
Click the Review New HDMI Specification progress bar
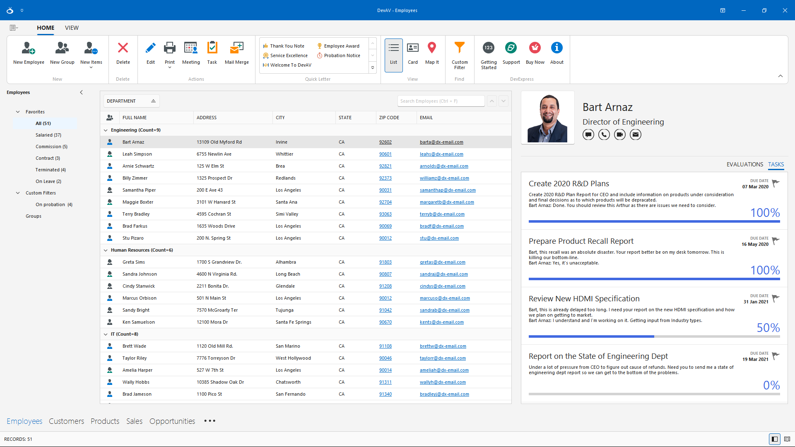click(654, 336)
